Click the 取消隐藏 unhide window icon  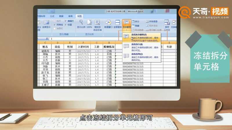point(133,30)
